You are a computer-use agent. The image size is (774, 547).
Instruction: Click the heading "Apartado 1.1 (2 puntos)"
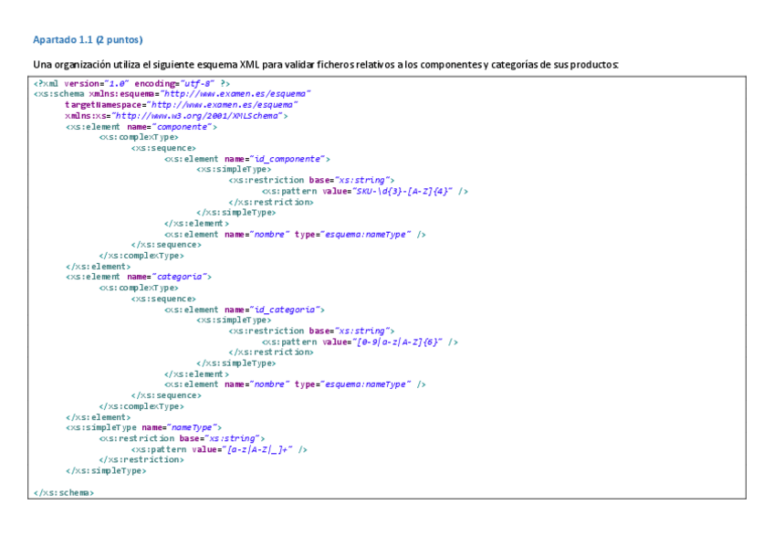(88, 39)
